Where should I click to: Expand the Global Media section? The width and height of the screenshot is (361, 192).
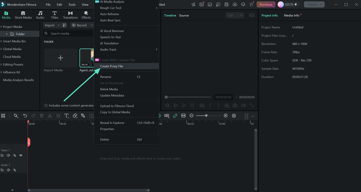[x=1, y=49]
